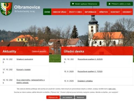This screenshot has height=101, width=134.
Task: Open Dražební vyhláška document
Action: coord(85,81)
